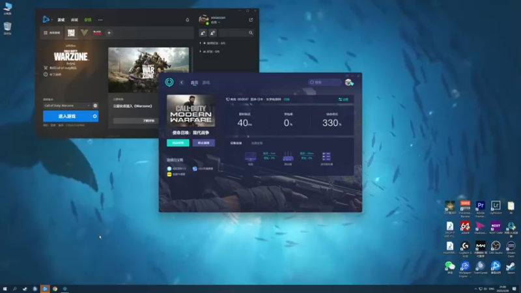Show all games list in Battle.net
This screenshot has height=293, width=521.
[52, 33]
